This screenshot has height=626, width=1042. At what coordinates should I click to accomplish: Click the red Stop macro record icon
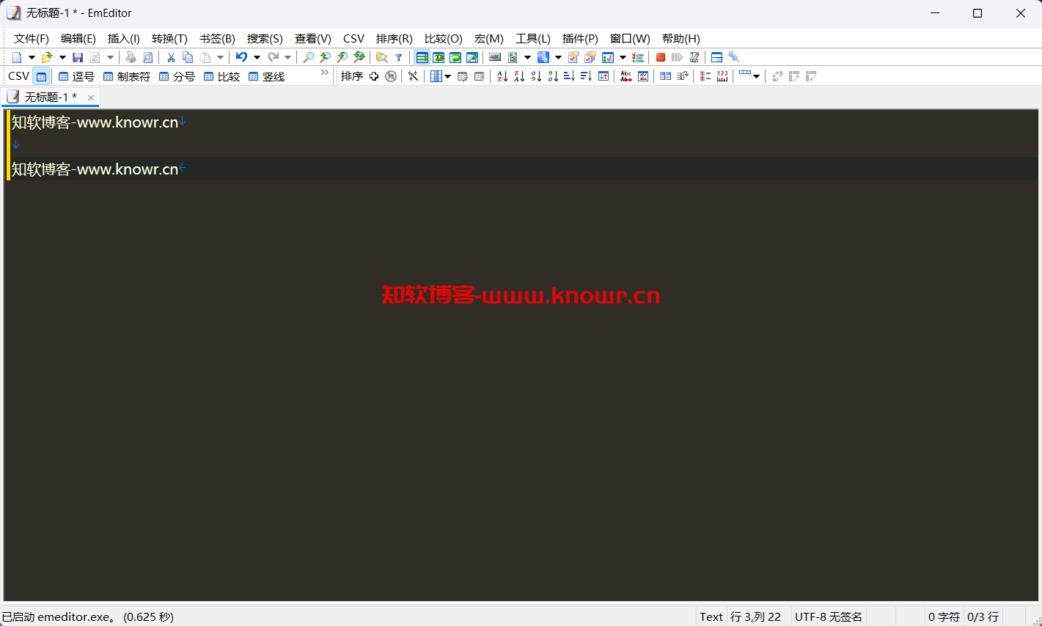tap(661, 57)
